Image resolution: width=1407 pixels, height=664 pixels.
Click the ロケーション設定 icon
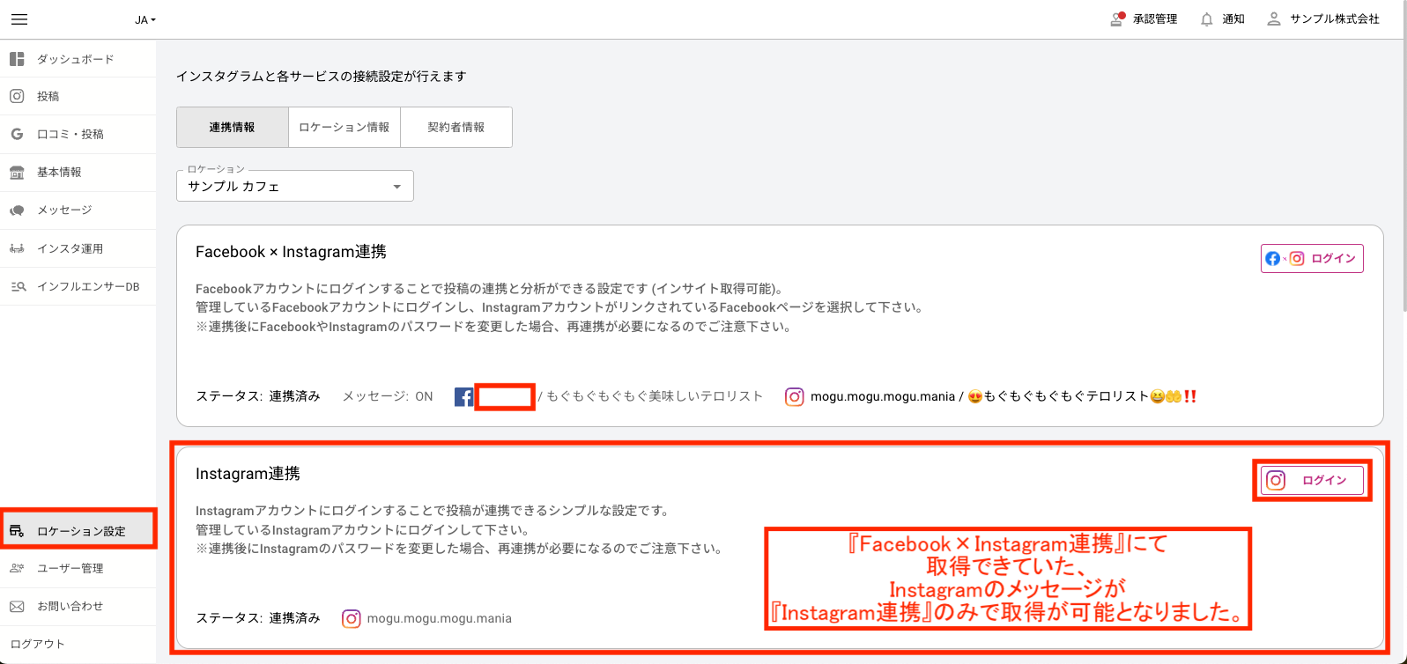click(x=17, y=531)
